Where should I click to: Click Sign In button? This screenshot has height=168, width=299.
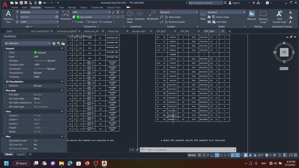point(234,3)
